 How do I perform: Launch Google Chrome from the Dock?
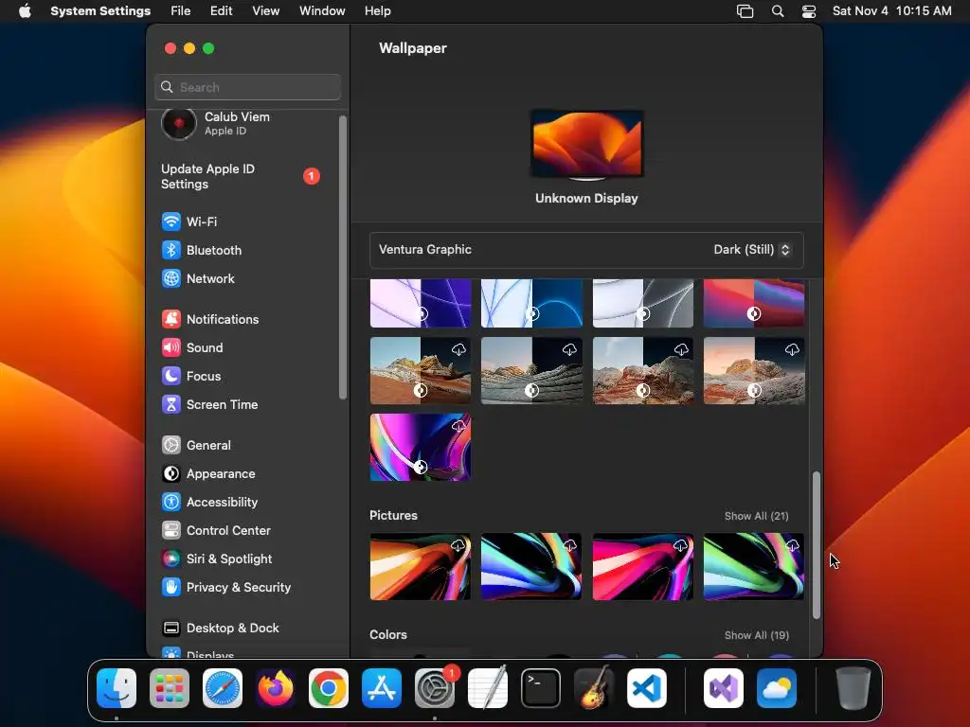pos(329,688)
